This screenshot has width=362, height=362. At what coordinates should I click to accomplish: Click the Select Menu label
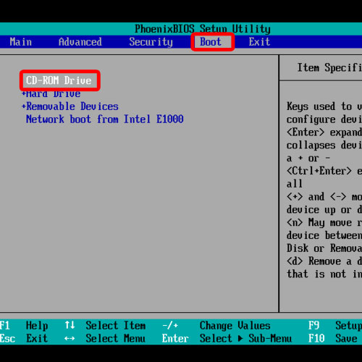(116, 338)
